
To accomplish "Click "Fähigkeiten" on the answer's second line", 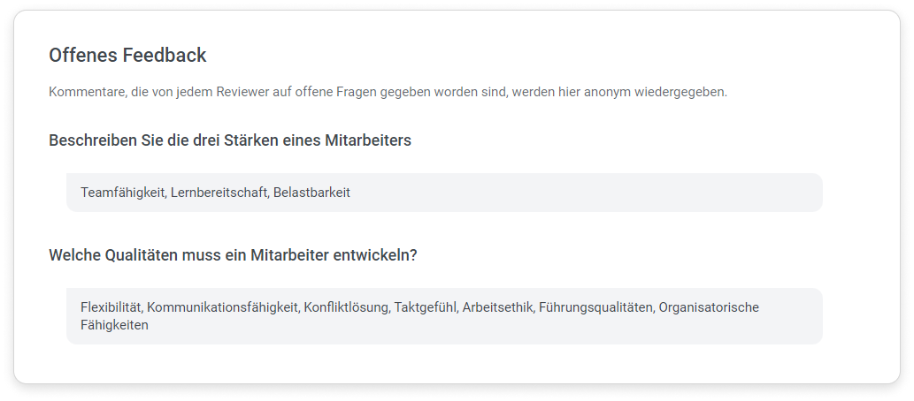I will [114, 325].
